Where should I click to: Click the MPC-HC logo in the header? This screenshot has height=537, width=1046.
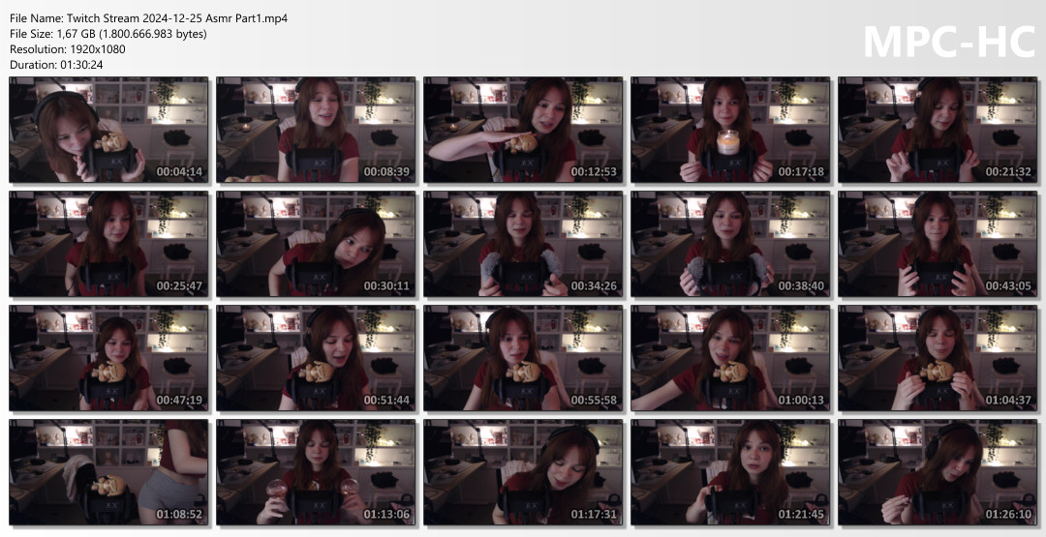947,41
